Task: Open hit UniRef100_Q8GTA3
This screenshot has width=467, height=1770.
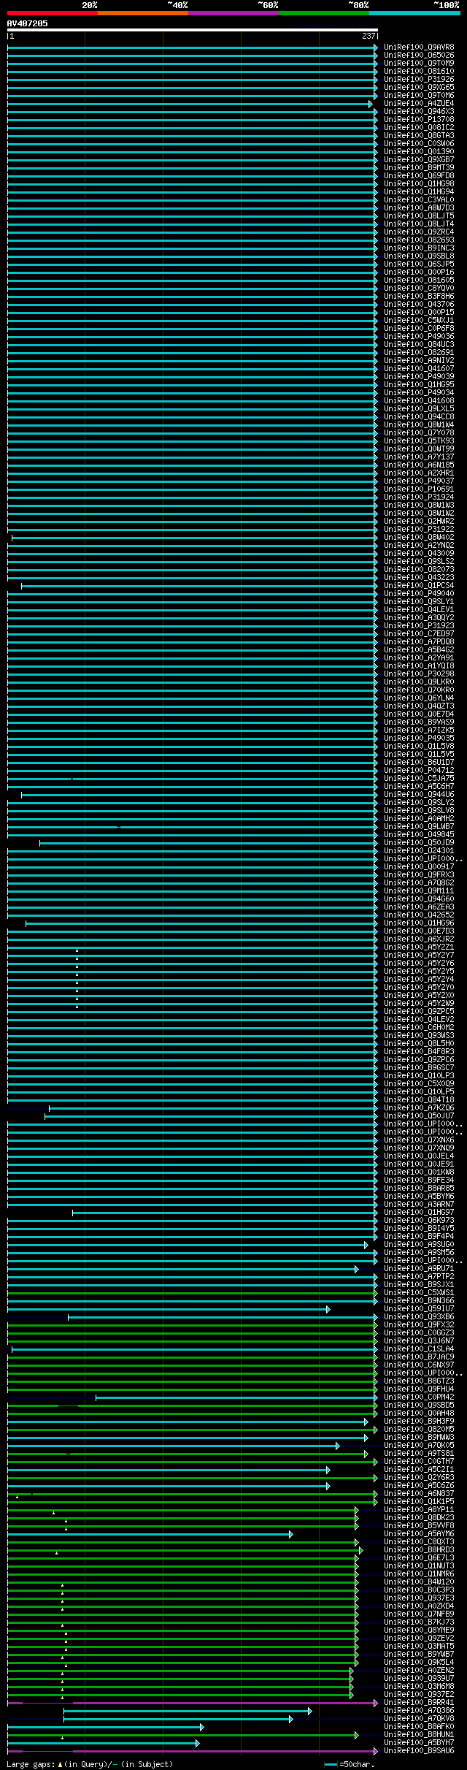Action: coord(419,135)
